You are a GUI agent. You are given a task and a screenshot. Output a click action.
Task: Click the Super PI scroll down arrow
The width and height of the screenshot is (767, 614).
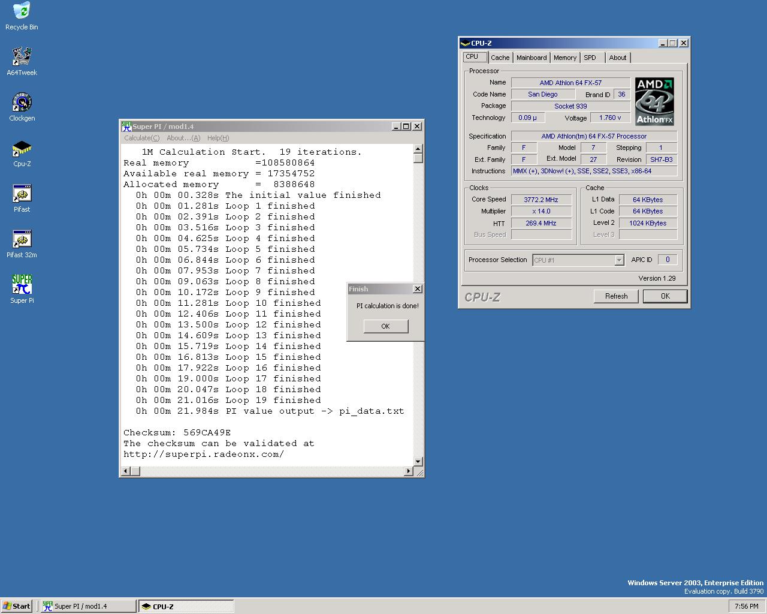tap(418, 461)
